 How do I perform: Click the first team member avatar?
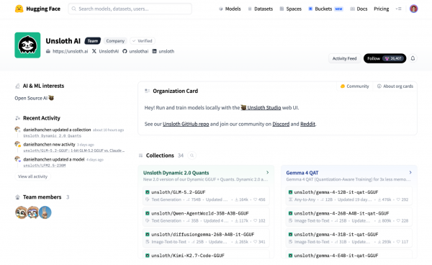(21, 212)
